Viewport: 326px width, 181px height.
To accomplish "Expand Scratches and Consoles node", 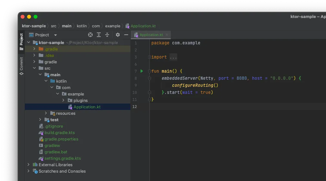I will coord(29,171).
